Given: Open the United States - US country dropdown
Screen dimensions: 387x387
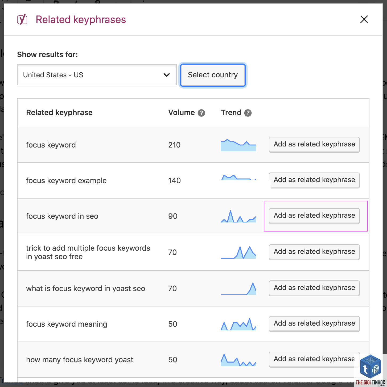Looking at the screenshot, I should [97, 75].
